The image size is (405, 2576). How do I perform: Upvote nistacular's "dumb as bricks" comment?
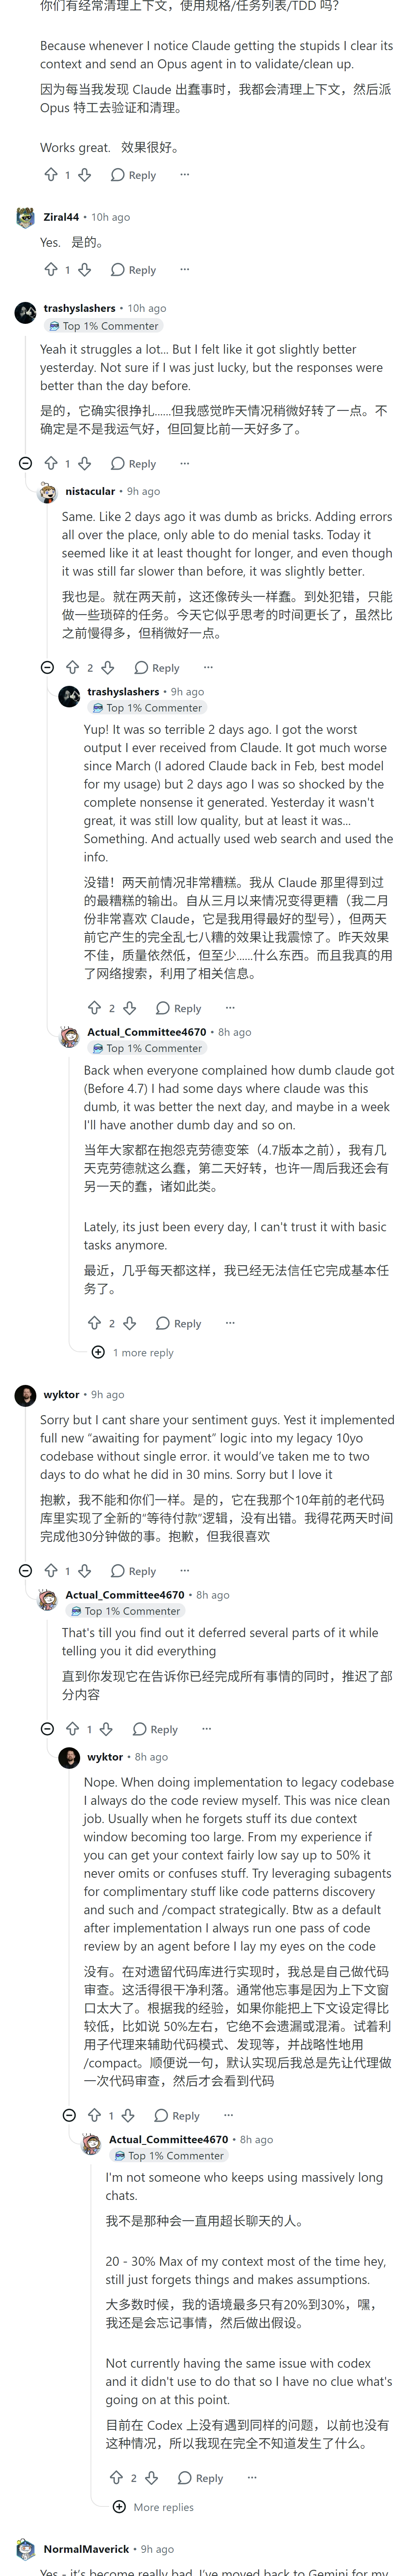[x=72, y=667]
